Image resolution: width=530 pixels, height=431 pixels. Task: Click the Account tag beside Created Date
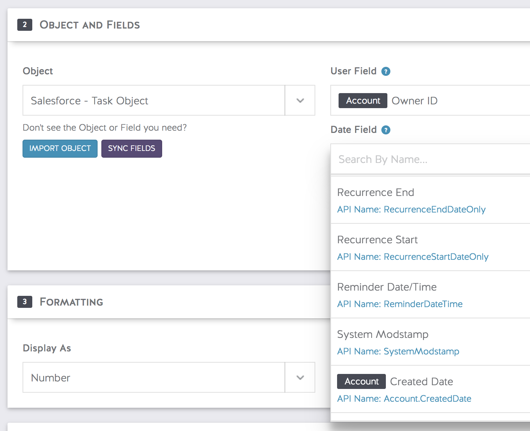361,381
